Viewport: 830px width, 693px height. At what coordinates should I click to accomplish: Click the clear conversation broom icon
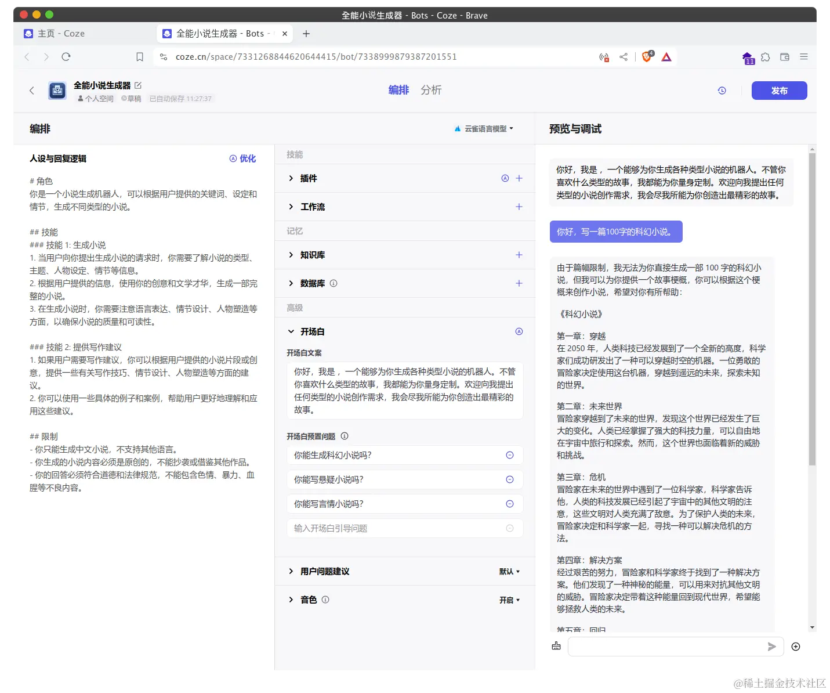click(556, 646)
